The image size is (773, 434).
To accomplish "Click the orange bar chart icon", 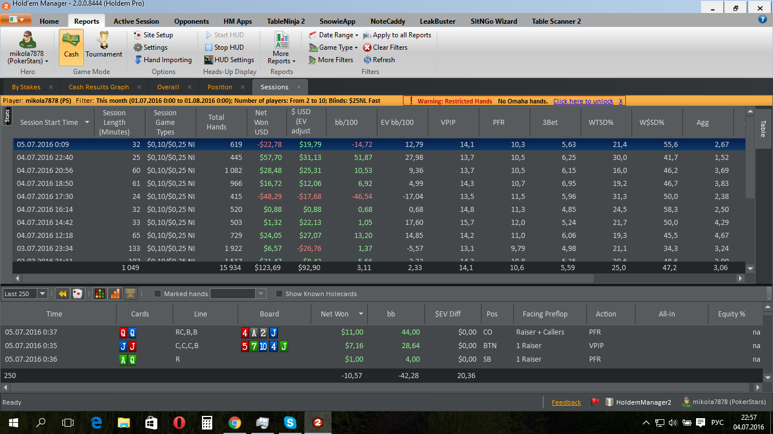I will tap(115, 294).
